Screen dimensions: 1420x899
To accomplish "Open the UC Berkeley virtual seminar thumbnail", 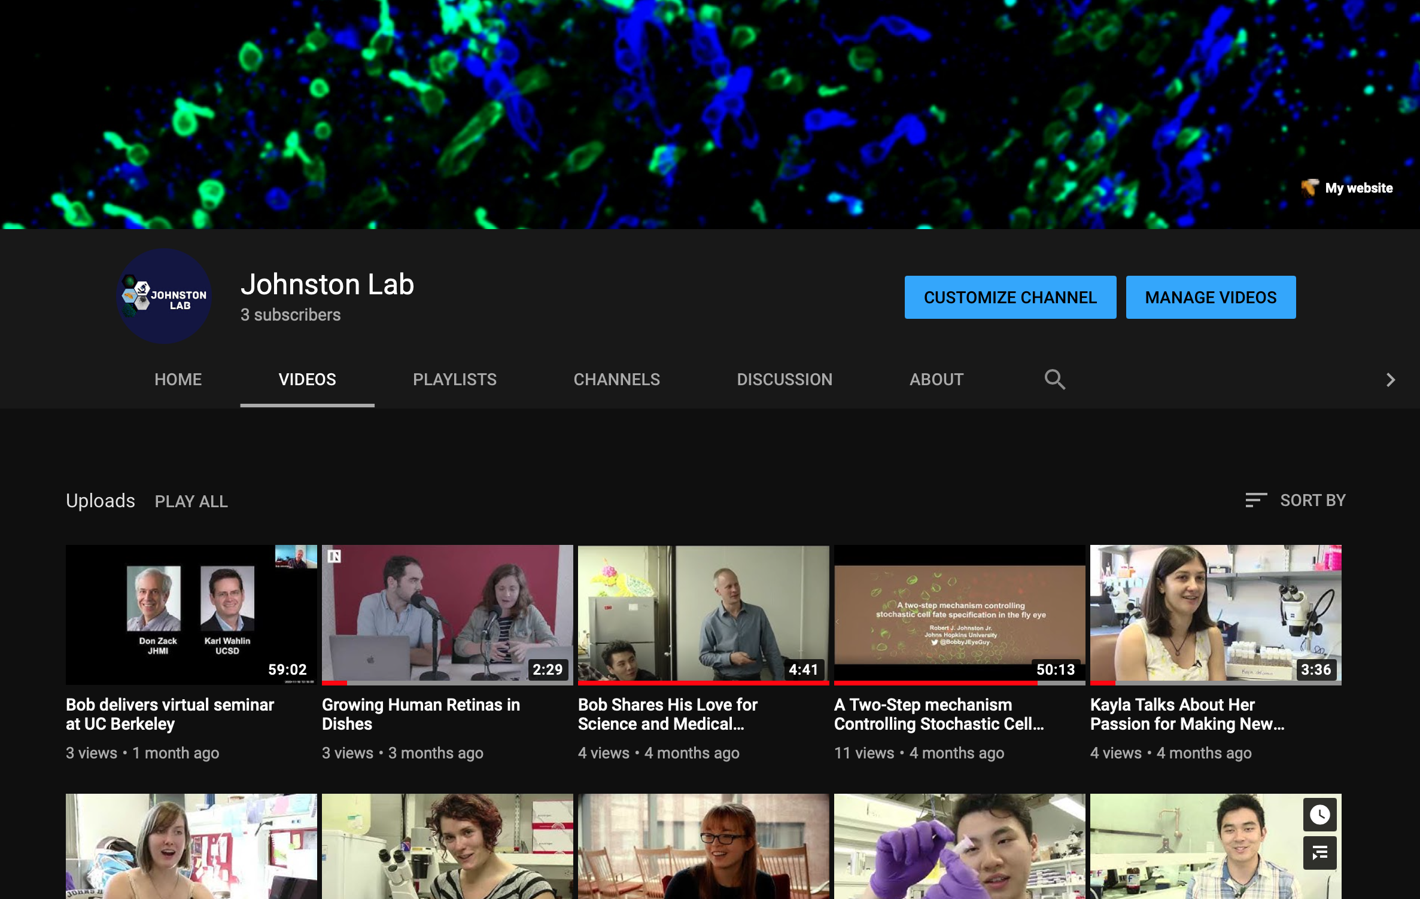I will (191, 614).
